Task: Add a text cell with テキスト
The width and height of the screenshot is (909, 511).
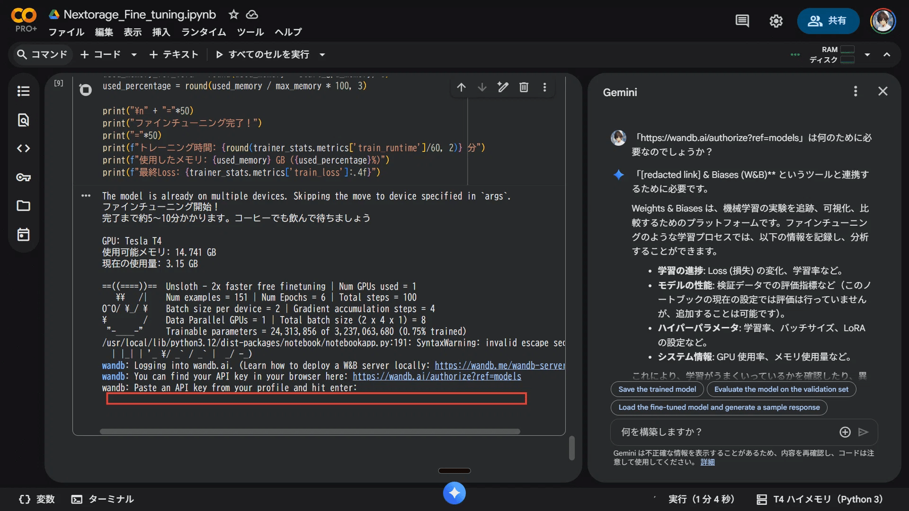Action: click(173, 54)
